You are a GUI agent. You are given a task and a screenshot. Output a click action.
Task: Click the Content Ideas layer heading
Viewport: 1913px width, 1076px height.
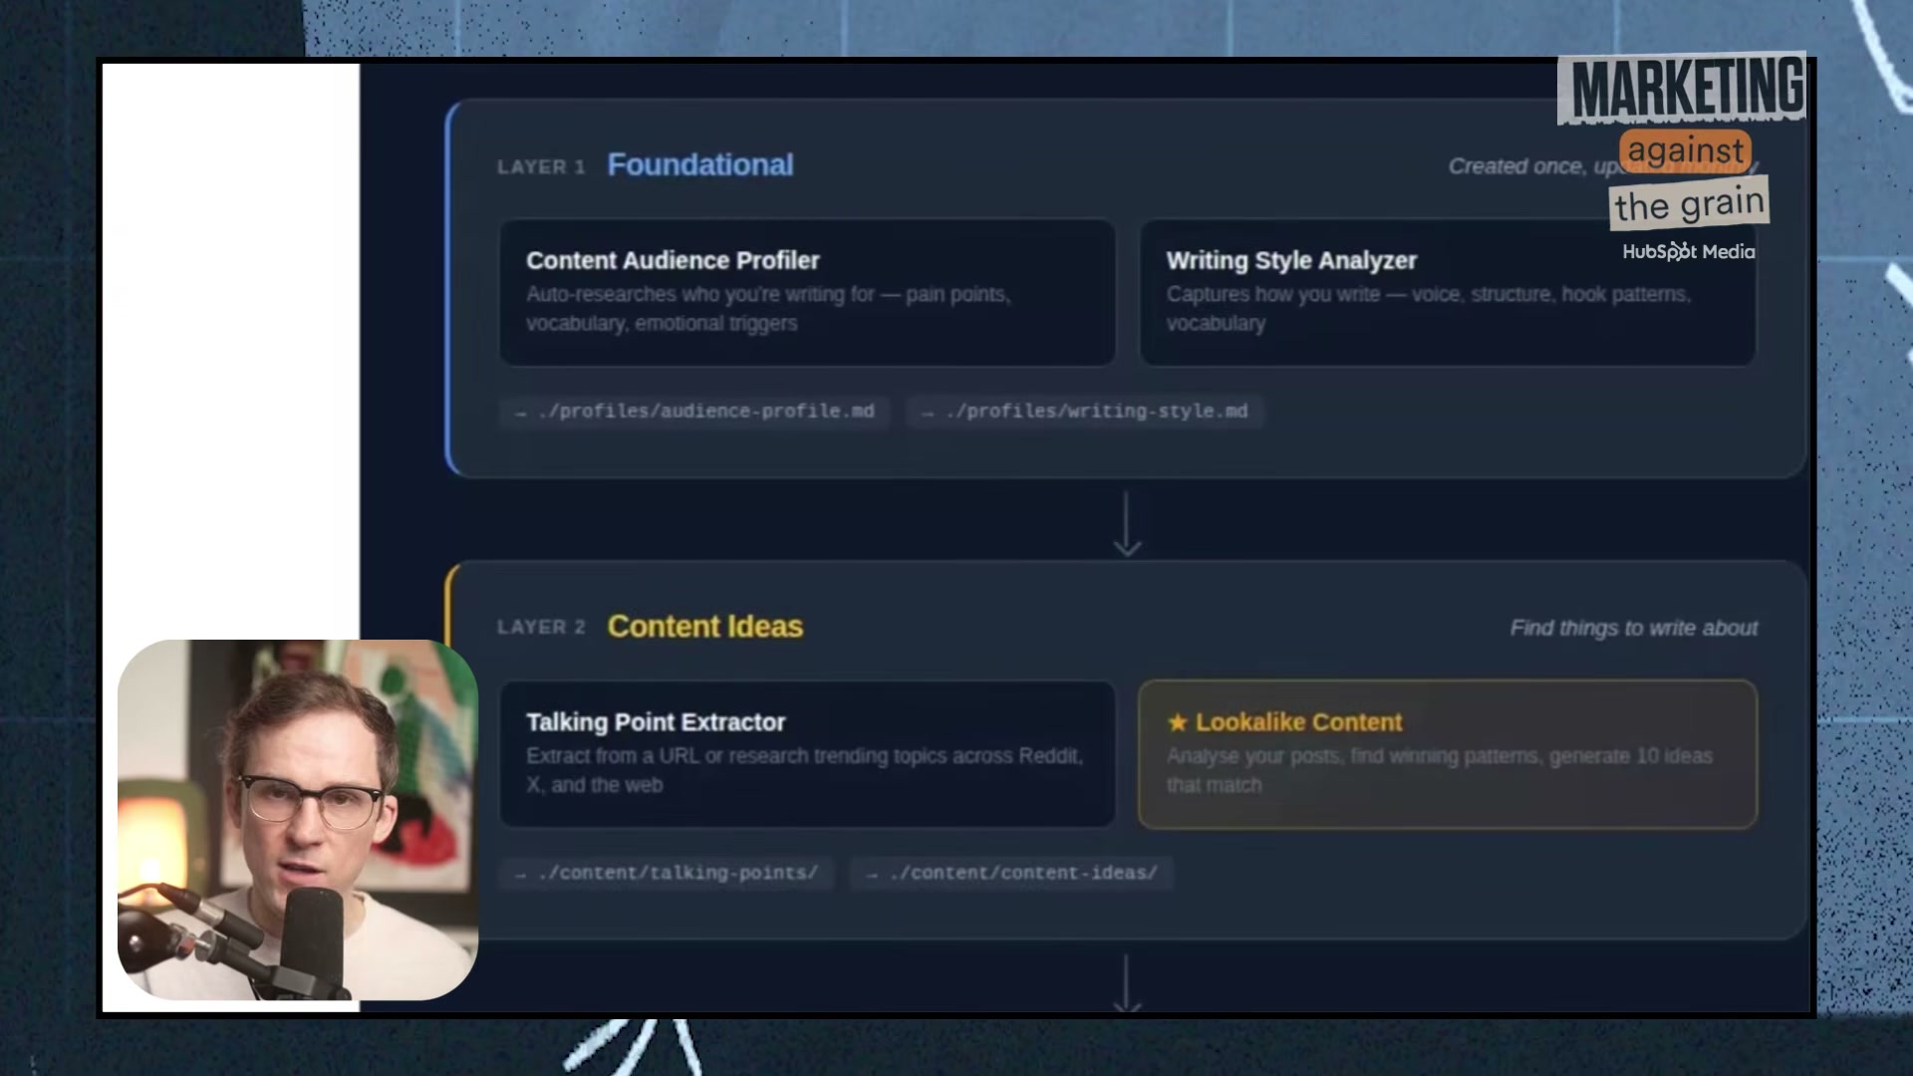click(705, 627)
